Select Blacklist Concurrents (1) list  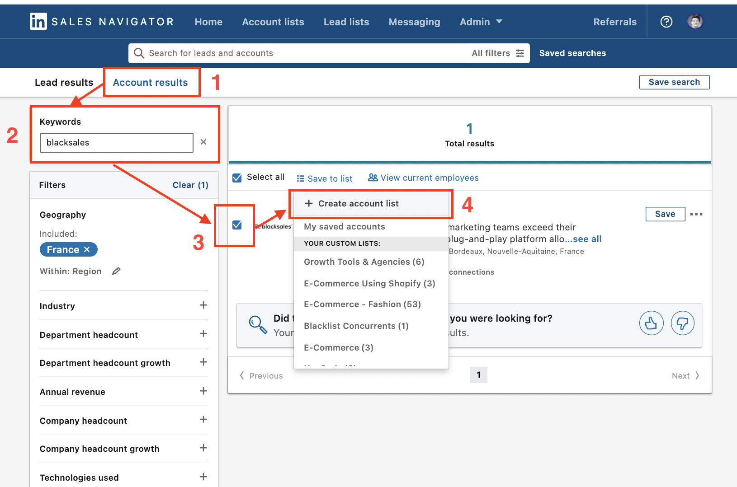click(x=356, y=326)
